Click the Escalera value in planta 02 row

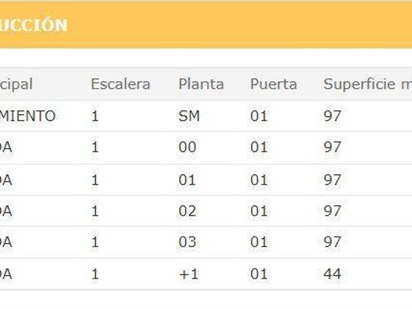point(95,211)
